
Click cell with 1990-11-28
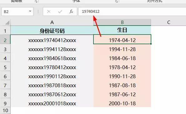(122, 75)
